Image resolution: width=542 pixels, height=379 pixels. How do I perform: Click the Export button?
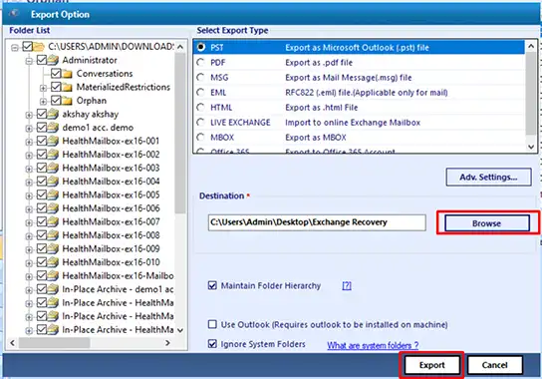pos(432,365)
